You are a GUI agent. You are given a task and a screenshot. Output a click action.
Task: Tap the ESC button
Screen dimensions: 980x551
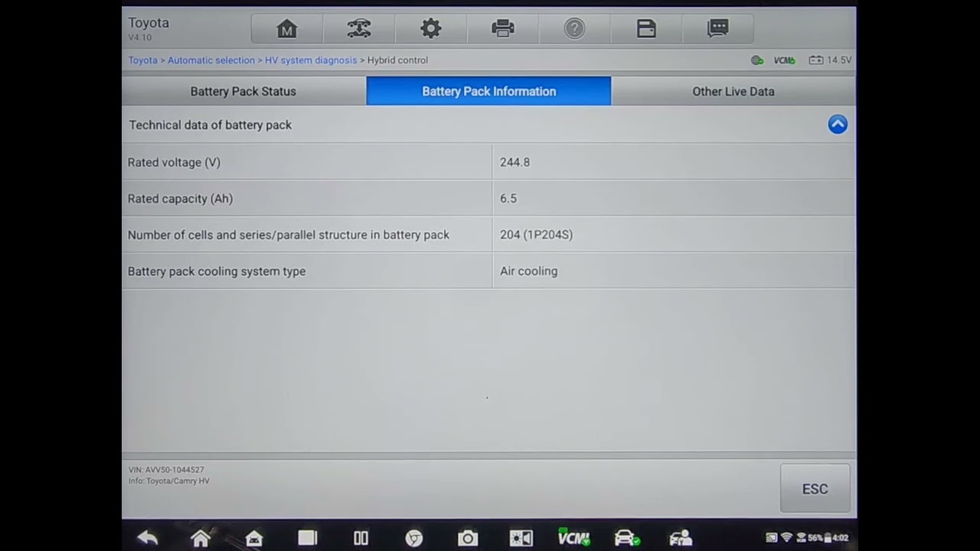click(x=815, y=488)
